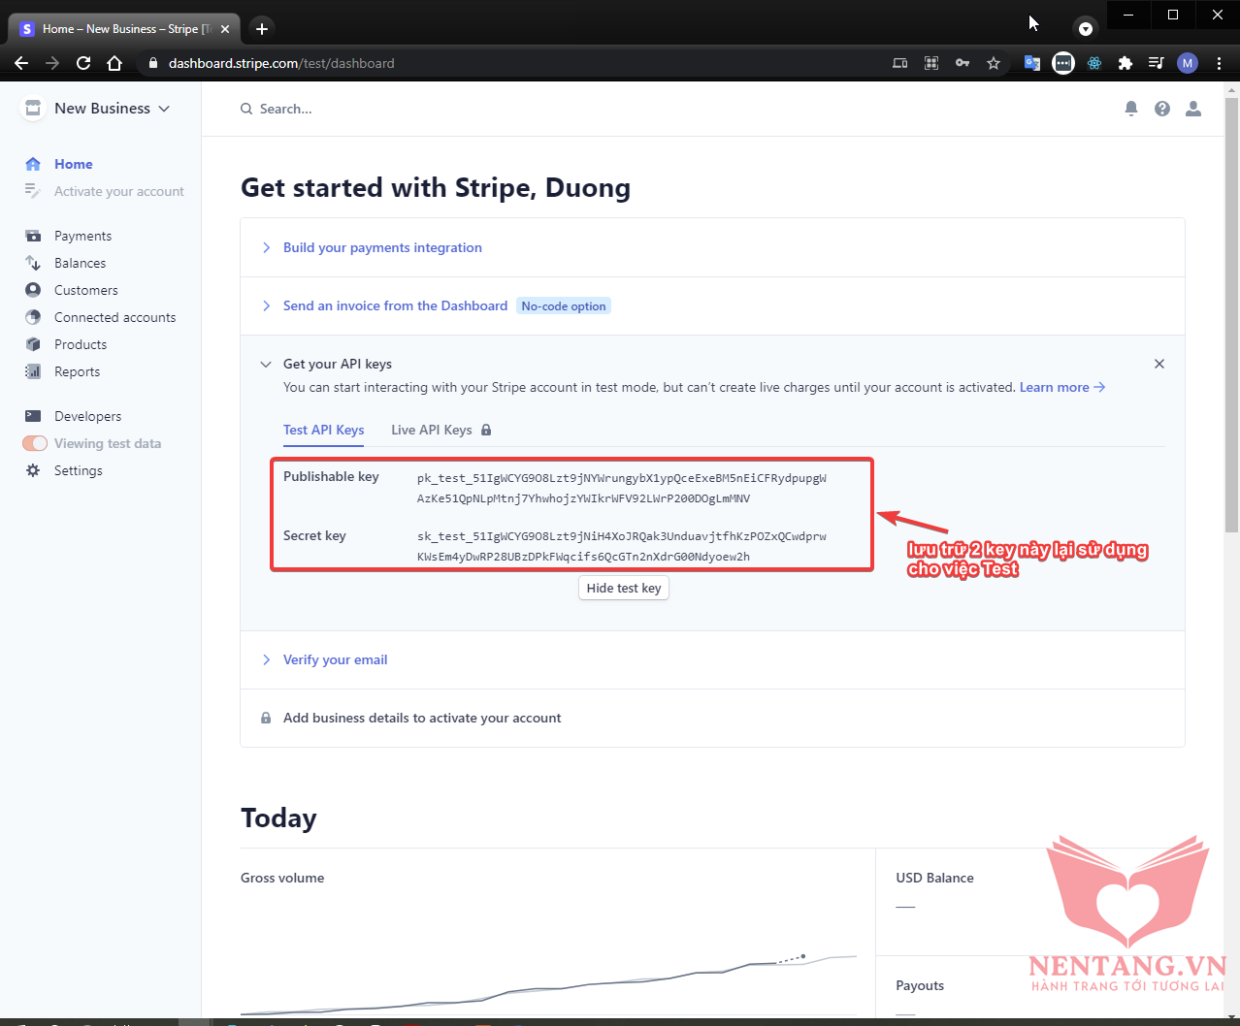
Task: Bookmark page with star icon
Action: click(x=993, y=63)
